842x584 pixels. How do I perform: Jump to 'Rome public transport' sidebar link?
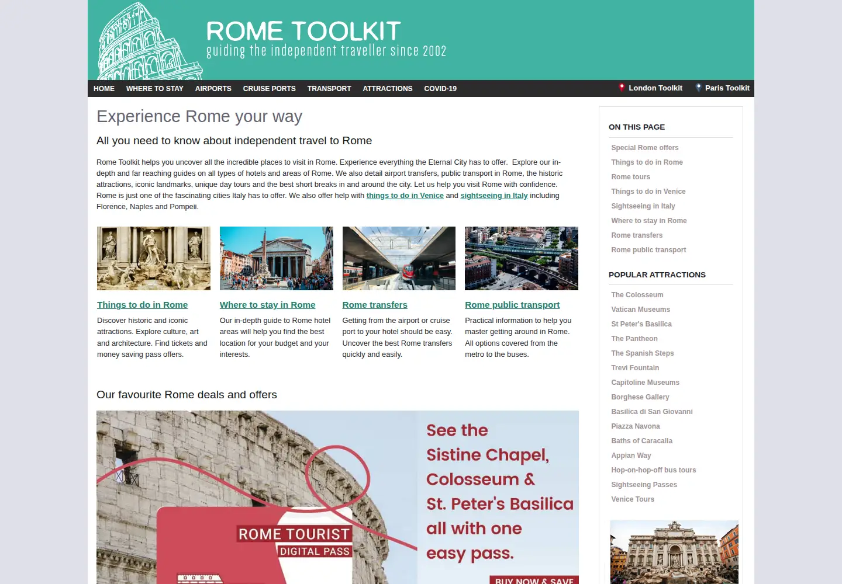pyautogui.click(x=648, y=250)
